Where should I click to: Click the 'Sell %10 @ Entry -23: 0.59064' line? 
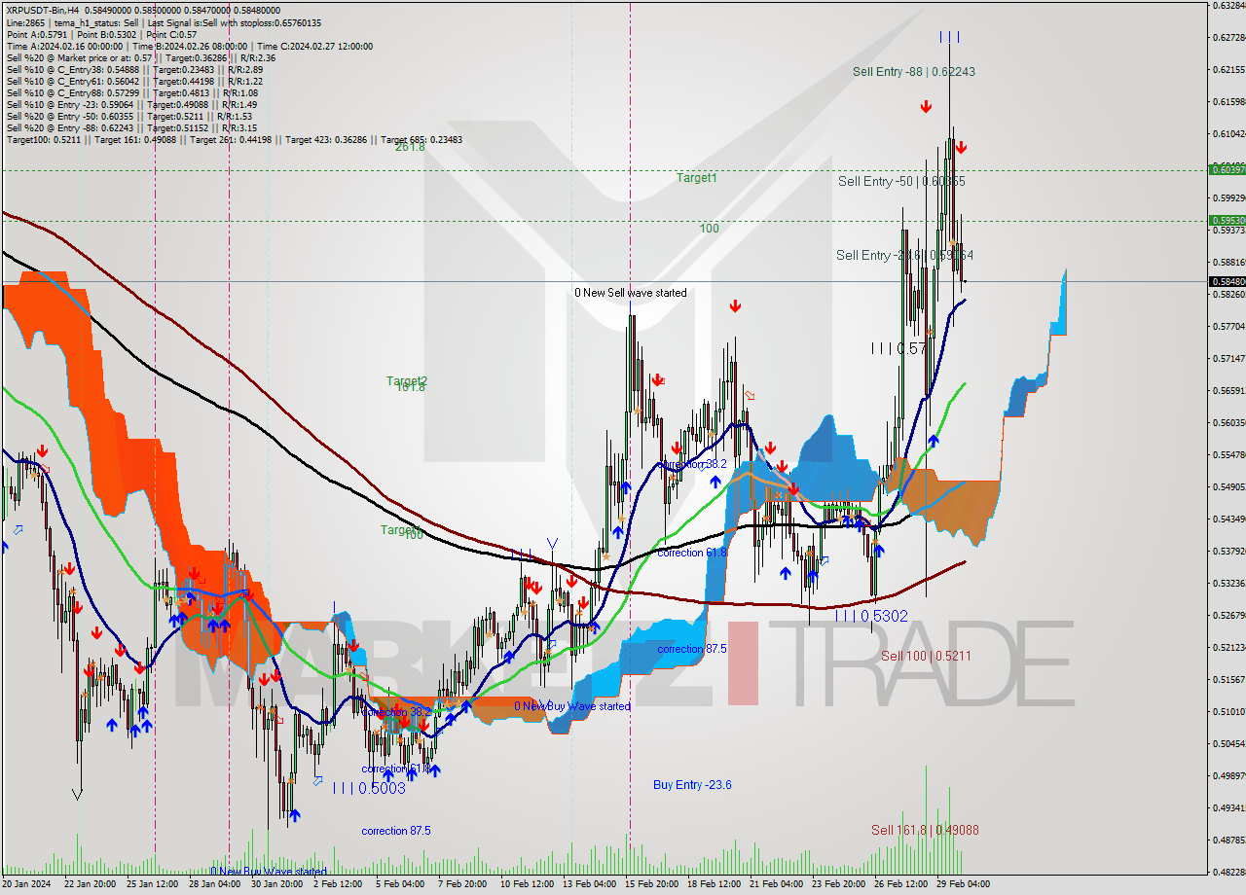click(131, 103)
